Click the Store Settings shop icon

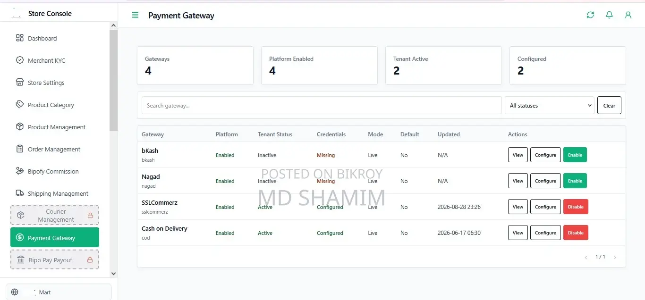tap(20, 82)
